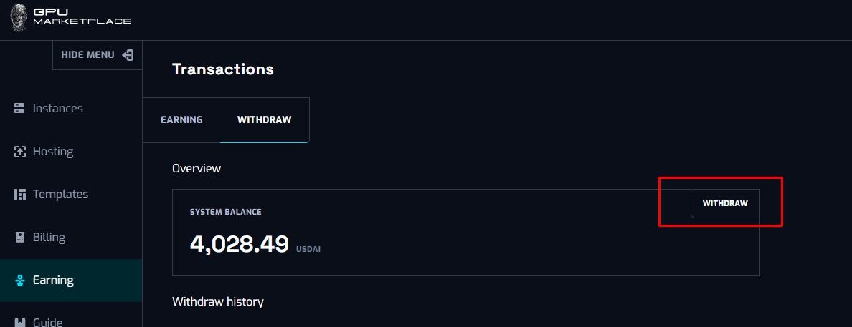Screen dimensions: 852x327
Task: Open the Templates text link in sidebar
Action: point(61,195)
